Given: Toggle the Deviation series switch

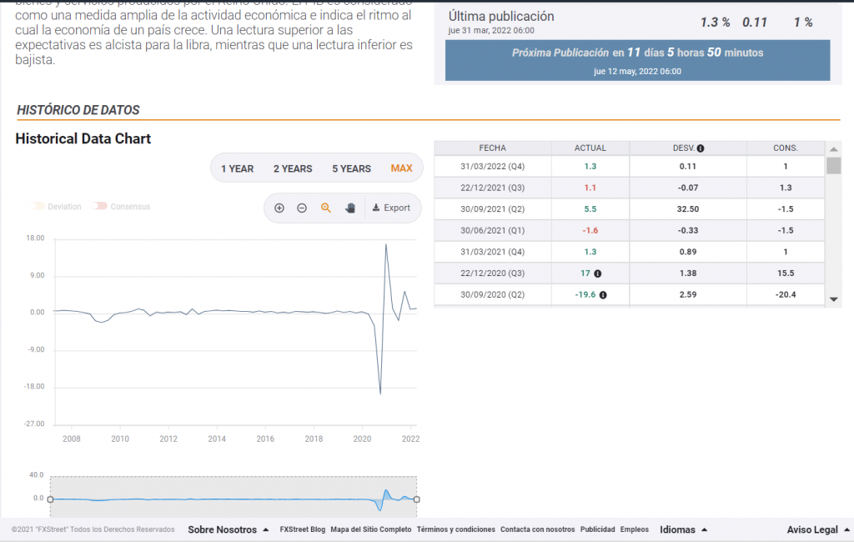Looking at the screenshot, I should click(38, 206).
